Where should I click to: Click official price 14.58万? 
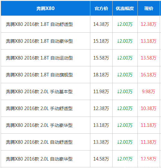[101, 159]
